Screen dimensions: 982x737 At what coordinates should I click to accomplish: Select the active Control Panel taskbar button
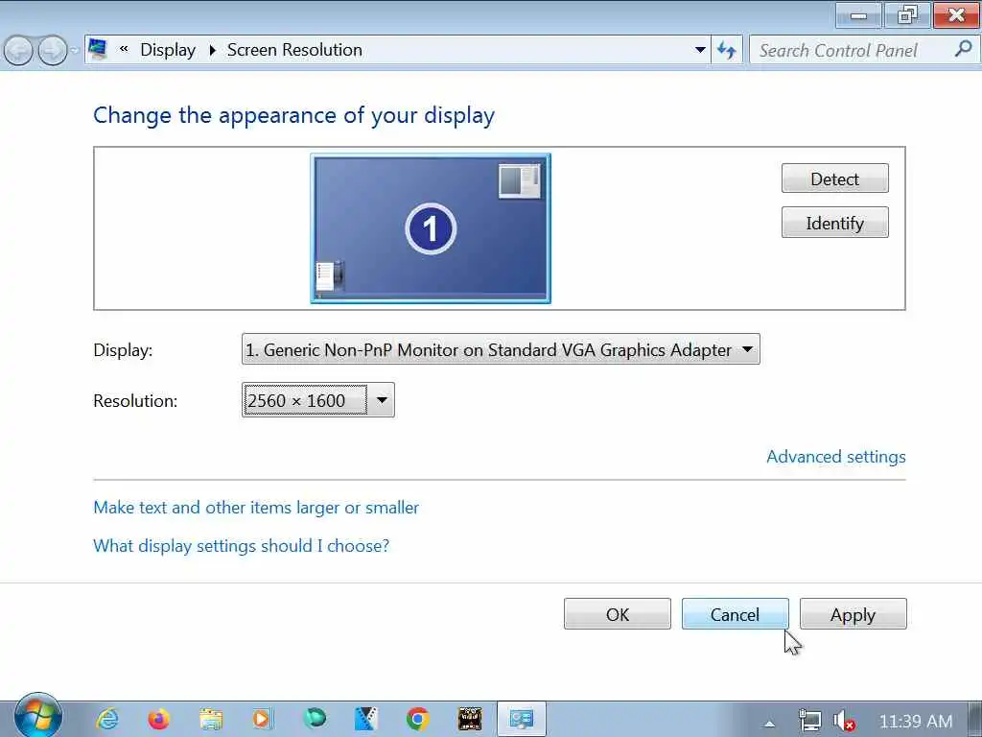coord(521,719)
